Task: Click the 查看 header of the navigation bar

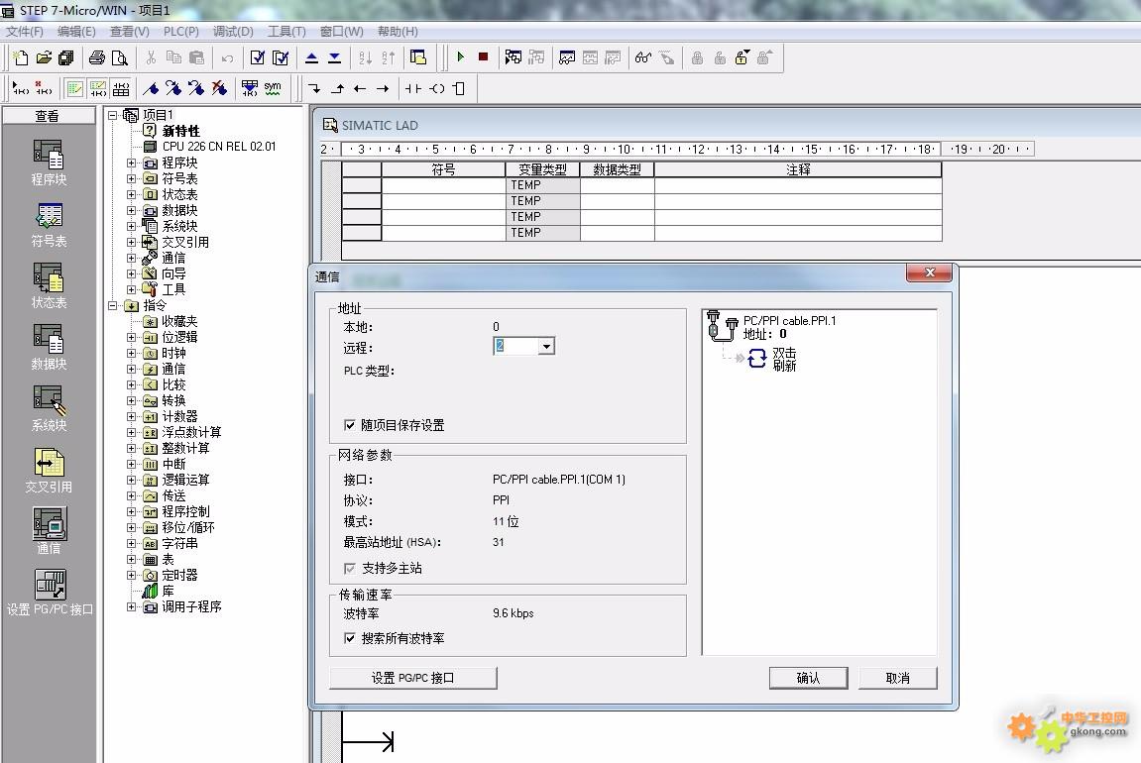Action: (x=48, y=116)
